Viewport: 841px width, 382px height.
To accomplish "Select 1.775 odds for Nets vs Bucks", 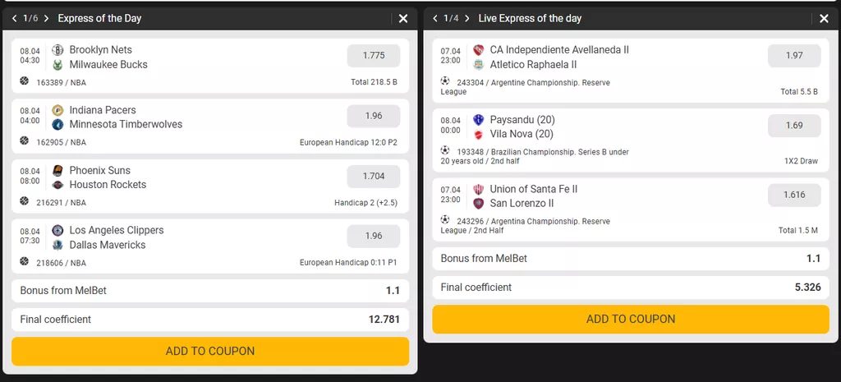I will 374,56.
